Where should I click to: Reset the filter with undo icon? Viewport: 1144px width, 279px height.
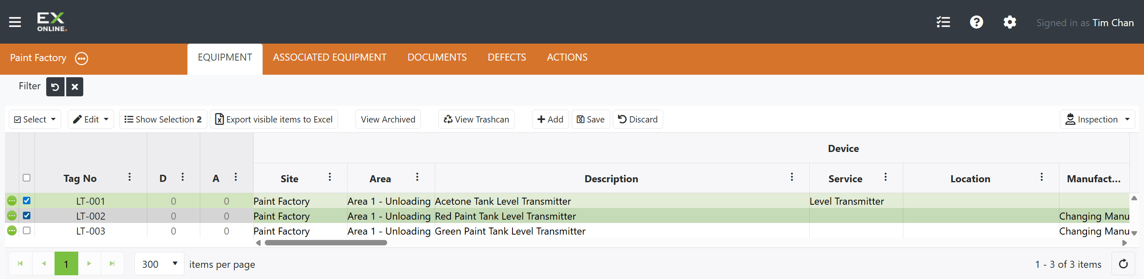point(55,87)
